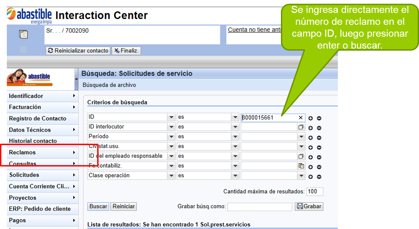
Task: Open the 'es' operator dropdown for ID interlocutor
Action: [x=235, y=127]
